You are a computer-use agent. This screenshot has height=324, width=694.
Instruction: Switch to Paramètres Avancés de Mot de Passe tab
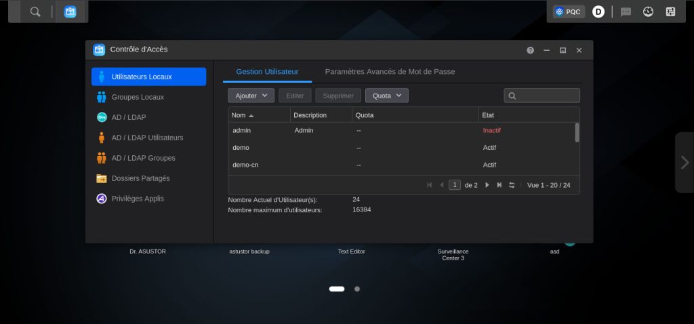tap(390, 72)
